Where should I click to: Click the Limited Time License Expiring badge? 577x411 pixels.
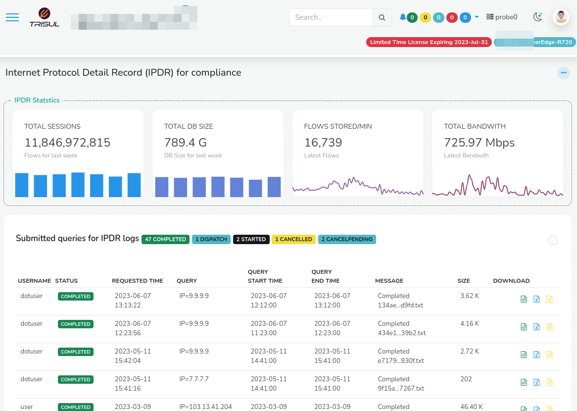pos(429,42)
